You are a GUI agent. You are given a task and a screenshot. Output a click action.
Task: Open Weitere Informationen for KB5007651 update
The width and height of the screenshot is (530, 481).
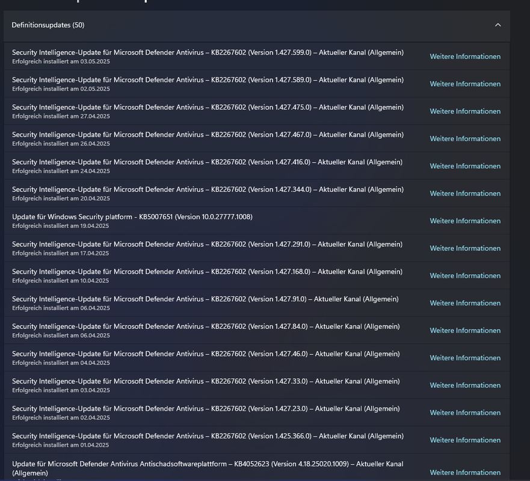tap(465, 221)
